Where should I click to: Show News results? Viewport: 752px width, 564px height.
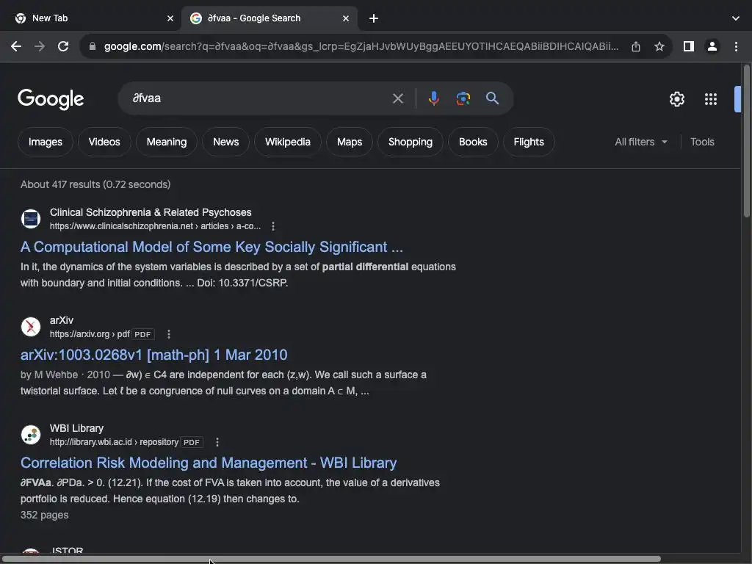[x=226, y=142]
